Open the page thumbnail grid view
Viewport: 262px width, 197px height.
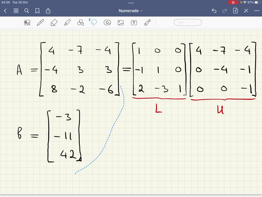click(x=16, y=11)
